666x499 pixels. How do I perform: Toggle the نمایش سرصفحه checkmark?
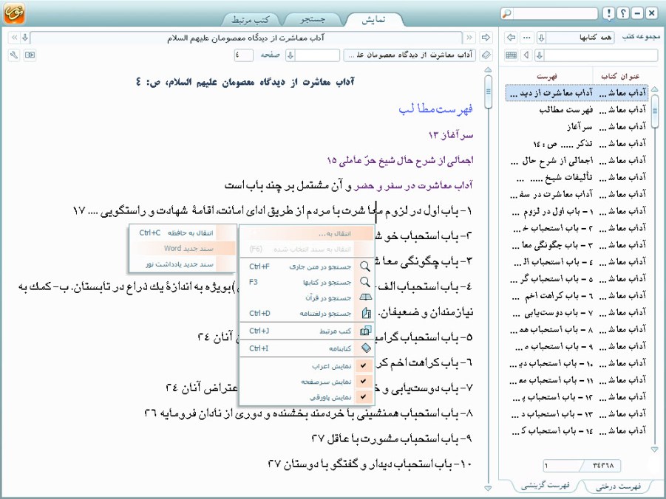pyautogui.click(x=363, y=382)
